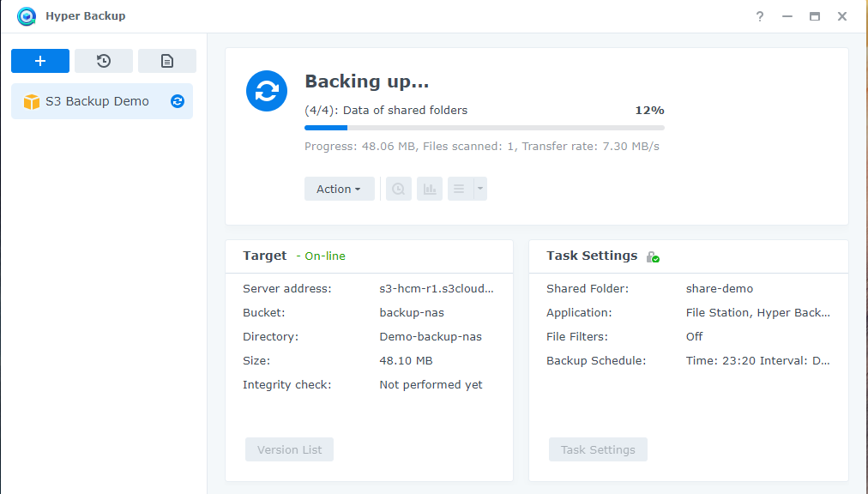Maximize the Hyper Backup window
Viewport: 868px width, 494px height.
click(x=815, y=16)
